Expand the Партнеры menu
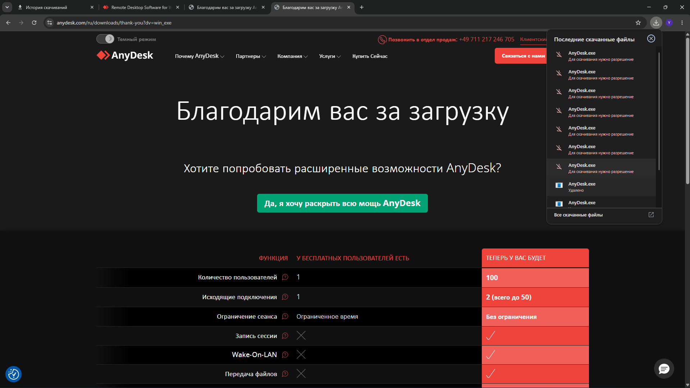Screen dimensions: 690x388 coord(251,56)
